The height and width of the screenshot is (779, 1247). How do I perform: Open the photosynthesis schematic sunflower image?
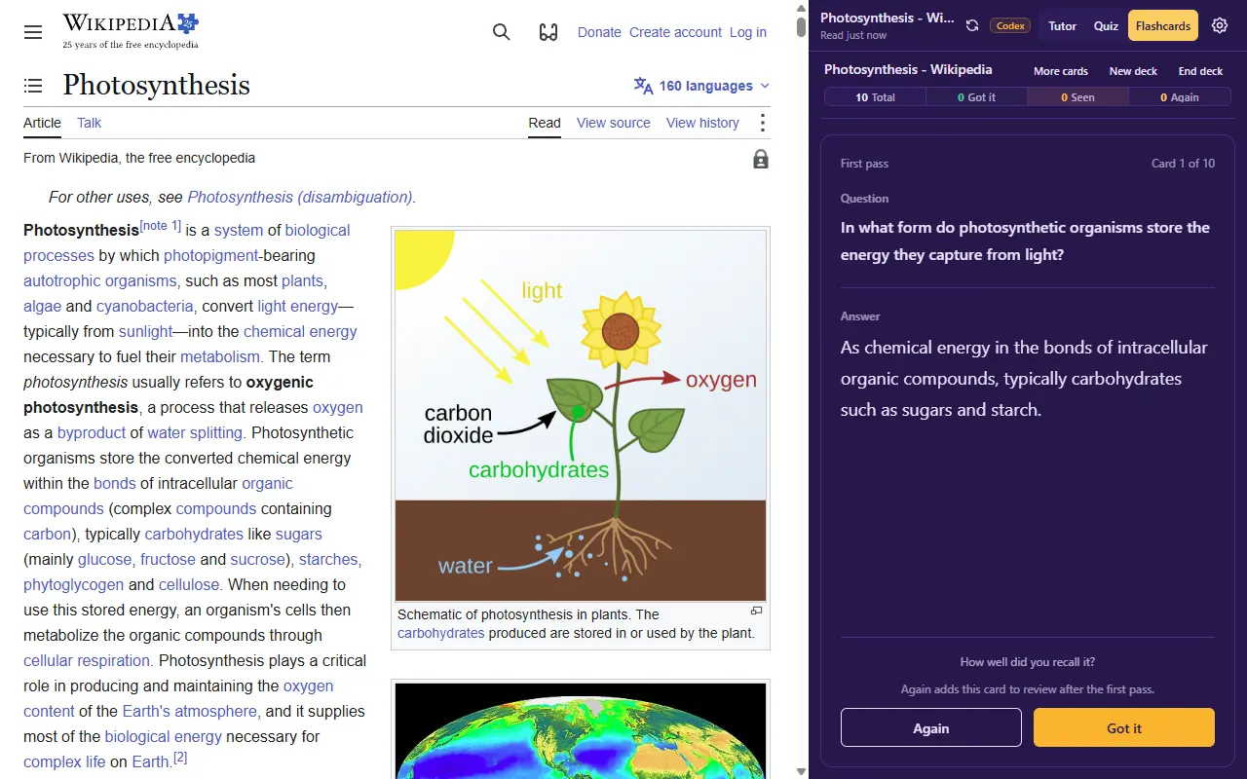(x=581, y=416)
